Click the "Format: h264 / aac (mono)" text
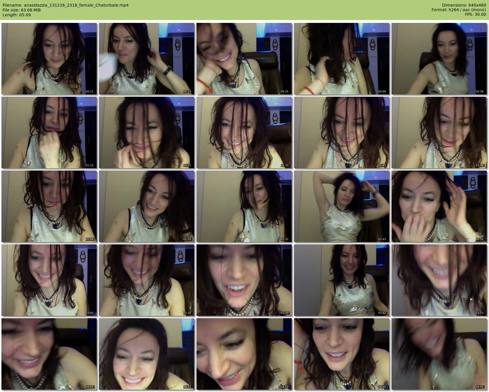The height and width of the screenshot is (392, 489). tap(459, 10)
